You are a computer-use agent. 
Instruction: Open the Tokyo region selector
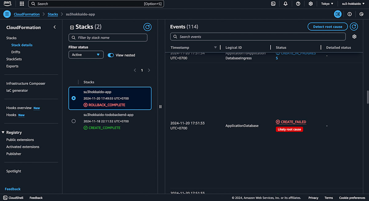click(x=327, y=4)
